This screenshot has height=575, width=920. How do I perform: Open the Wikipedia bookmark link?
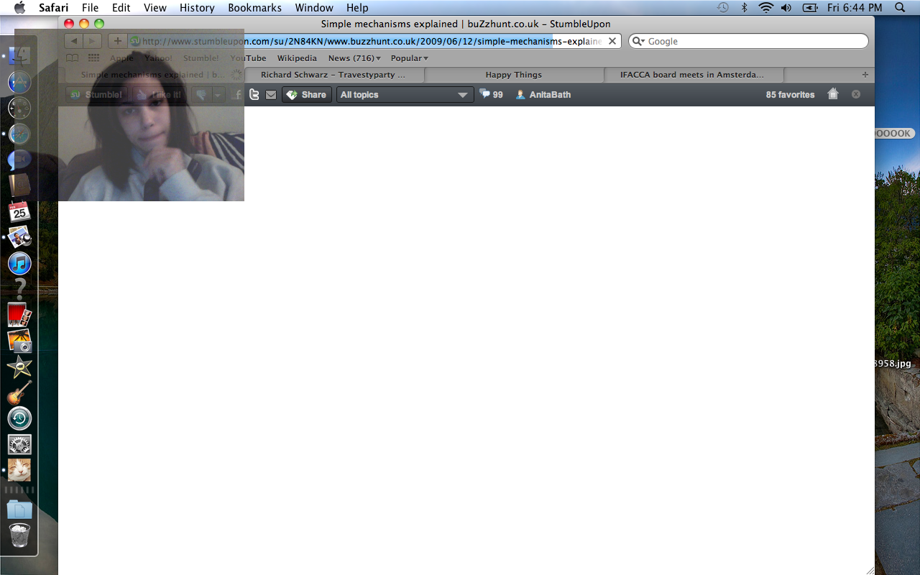(x=297, y=58)
